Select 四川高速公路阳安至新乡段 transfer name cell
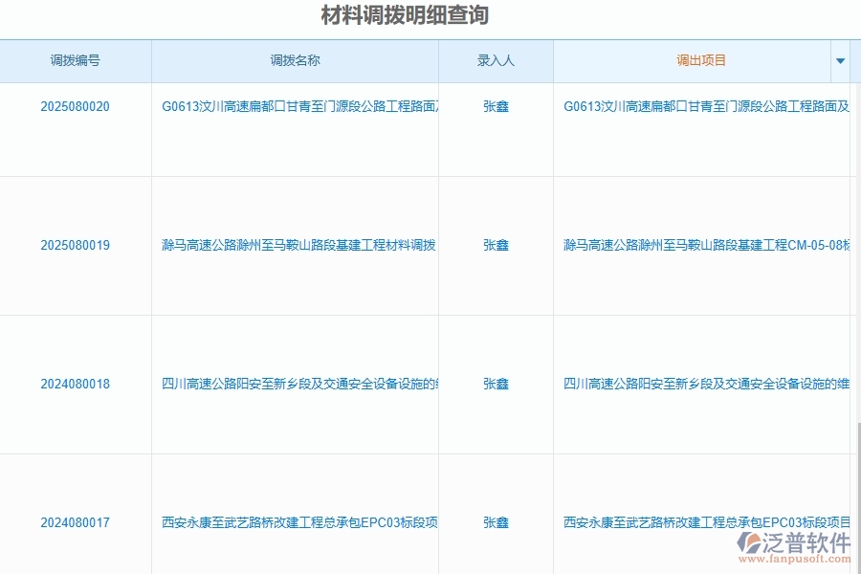This screenshot has width=861, height=574. [295, 384]
